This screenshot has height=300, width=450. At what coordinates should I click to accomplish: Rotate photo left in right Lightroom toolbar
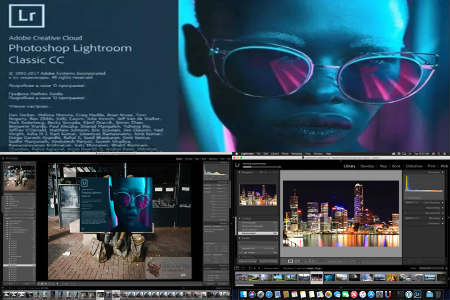347,261
